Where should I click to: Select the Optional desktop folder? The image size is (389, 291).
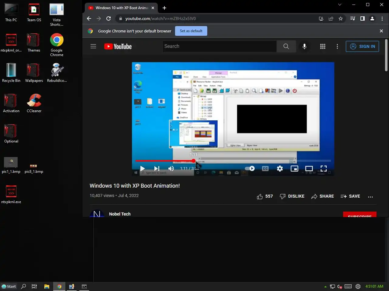pyautogui.click(x=11, y=134)
